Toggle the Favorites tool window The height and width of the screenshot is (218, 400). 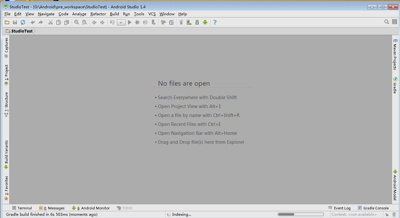(x=6, y=188)
